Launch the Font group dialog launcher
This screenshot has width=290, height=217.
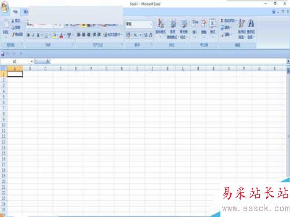pos(73,45)
